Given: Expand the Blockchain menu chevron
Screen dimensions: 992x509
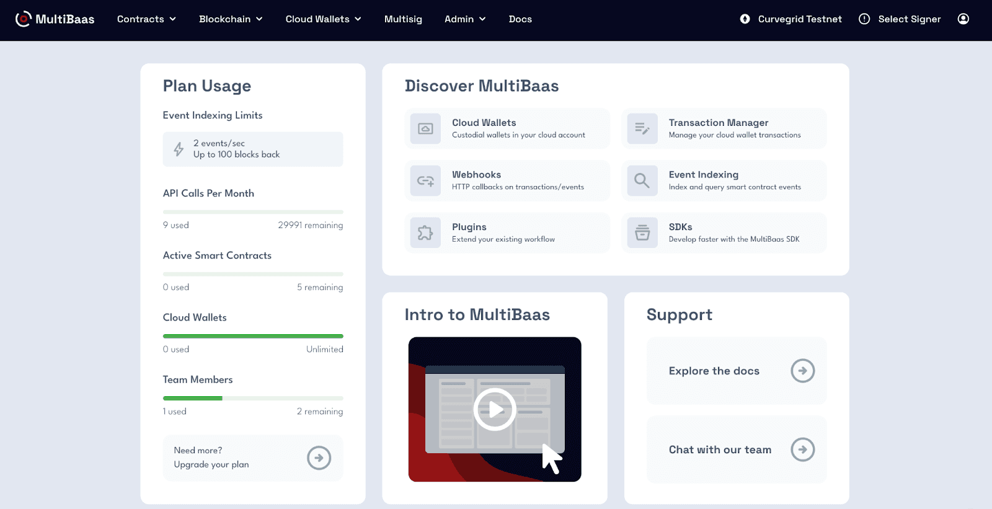Looking at the screenshot, I should [x=259, y=19].
